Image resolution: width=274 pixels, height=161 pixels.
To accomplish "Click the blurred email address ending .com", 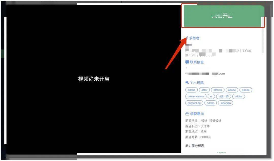I will click(205, 74).
